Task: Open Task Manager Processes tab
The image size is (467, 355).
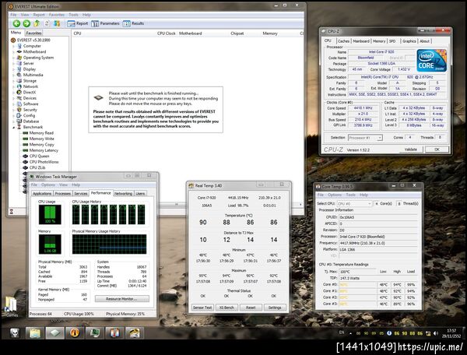Action: click(63, 194)
